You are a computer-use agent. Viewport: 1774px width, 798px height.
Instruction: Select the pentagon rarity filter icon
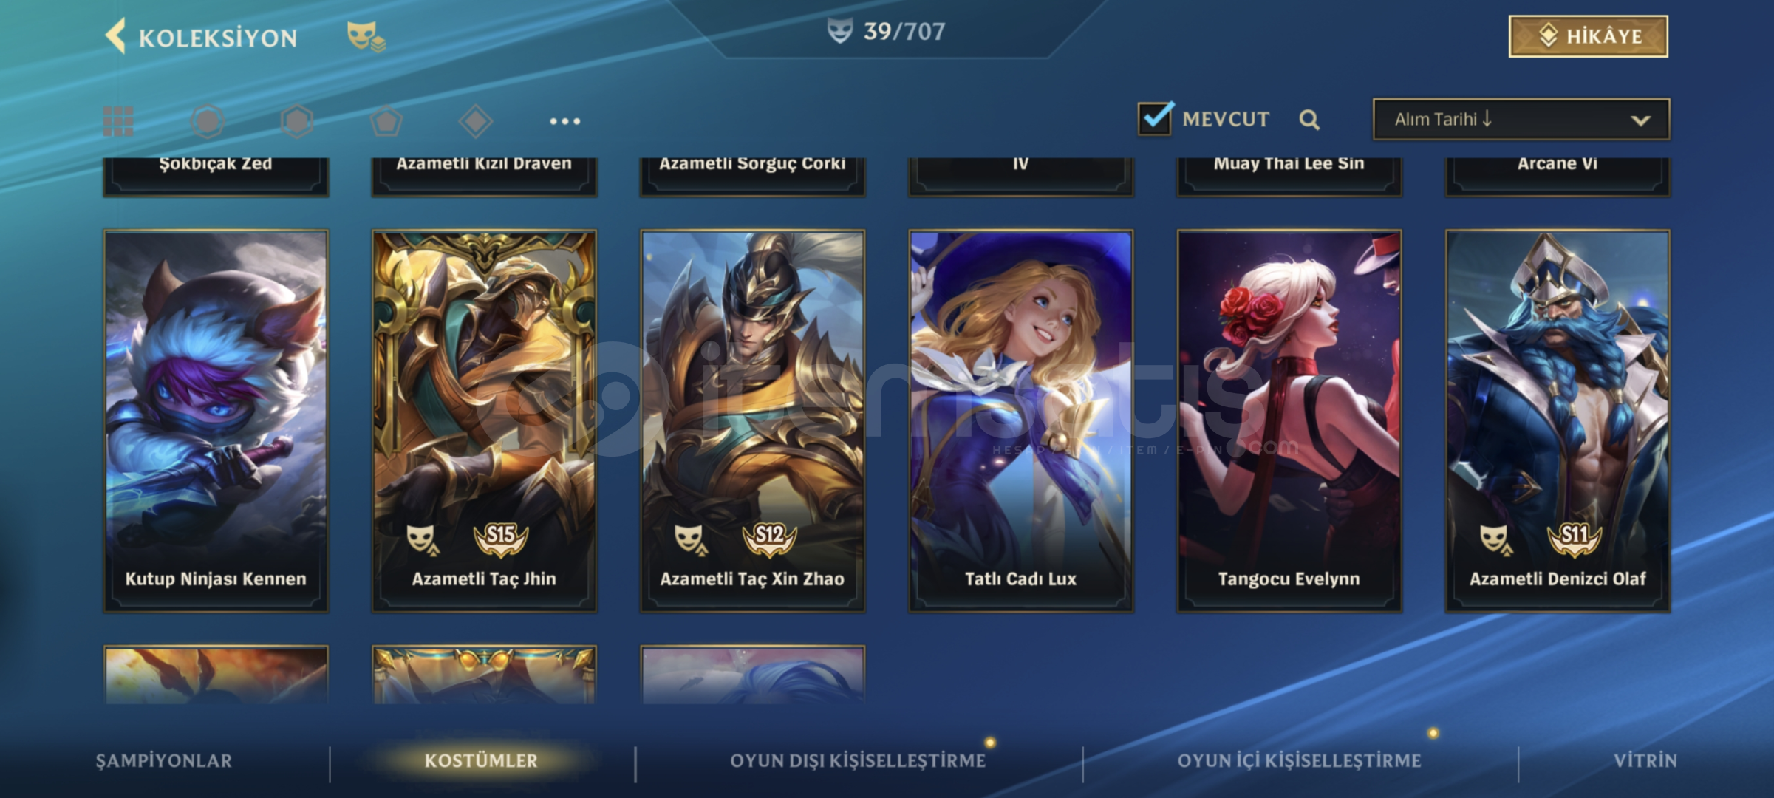tap(386, 121)
